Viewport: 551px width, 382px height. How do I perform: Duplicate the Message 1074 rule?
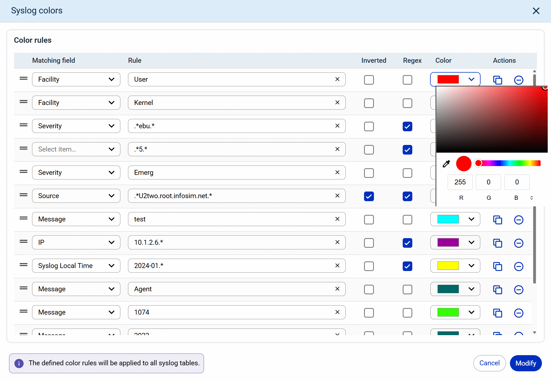(x=497, y=313)
